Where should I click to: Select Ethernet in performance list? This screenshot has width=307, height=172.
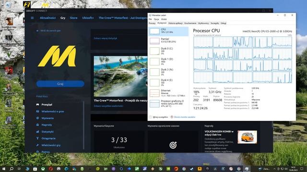pos(168,93)
